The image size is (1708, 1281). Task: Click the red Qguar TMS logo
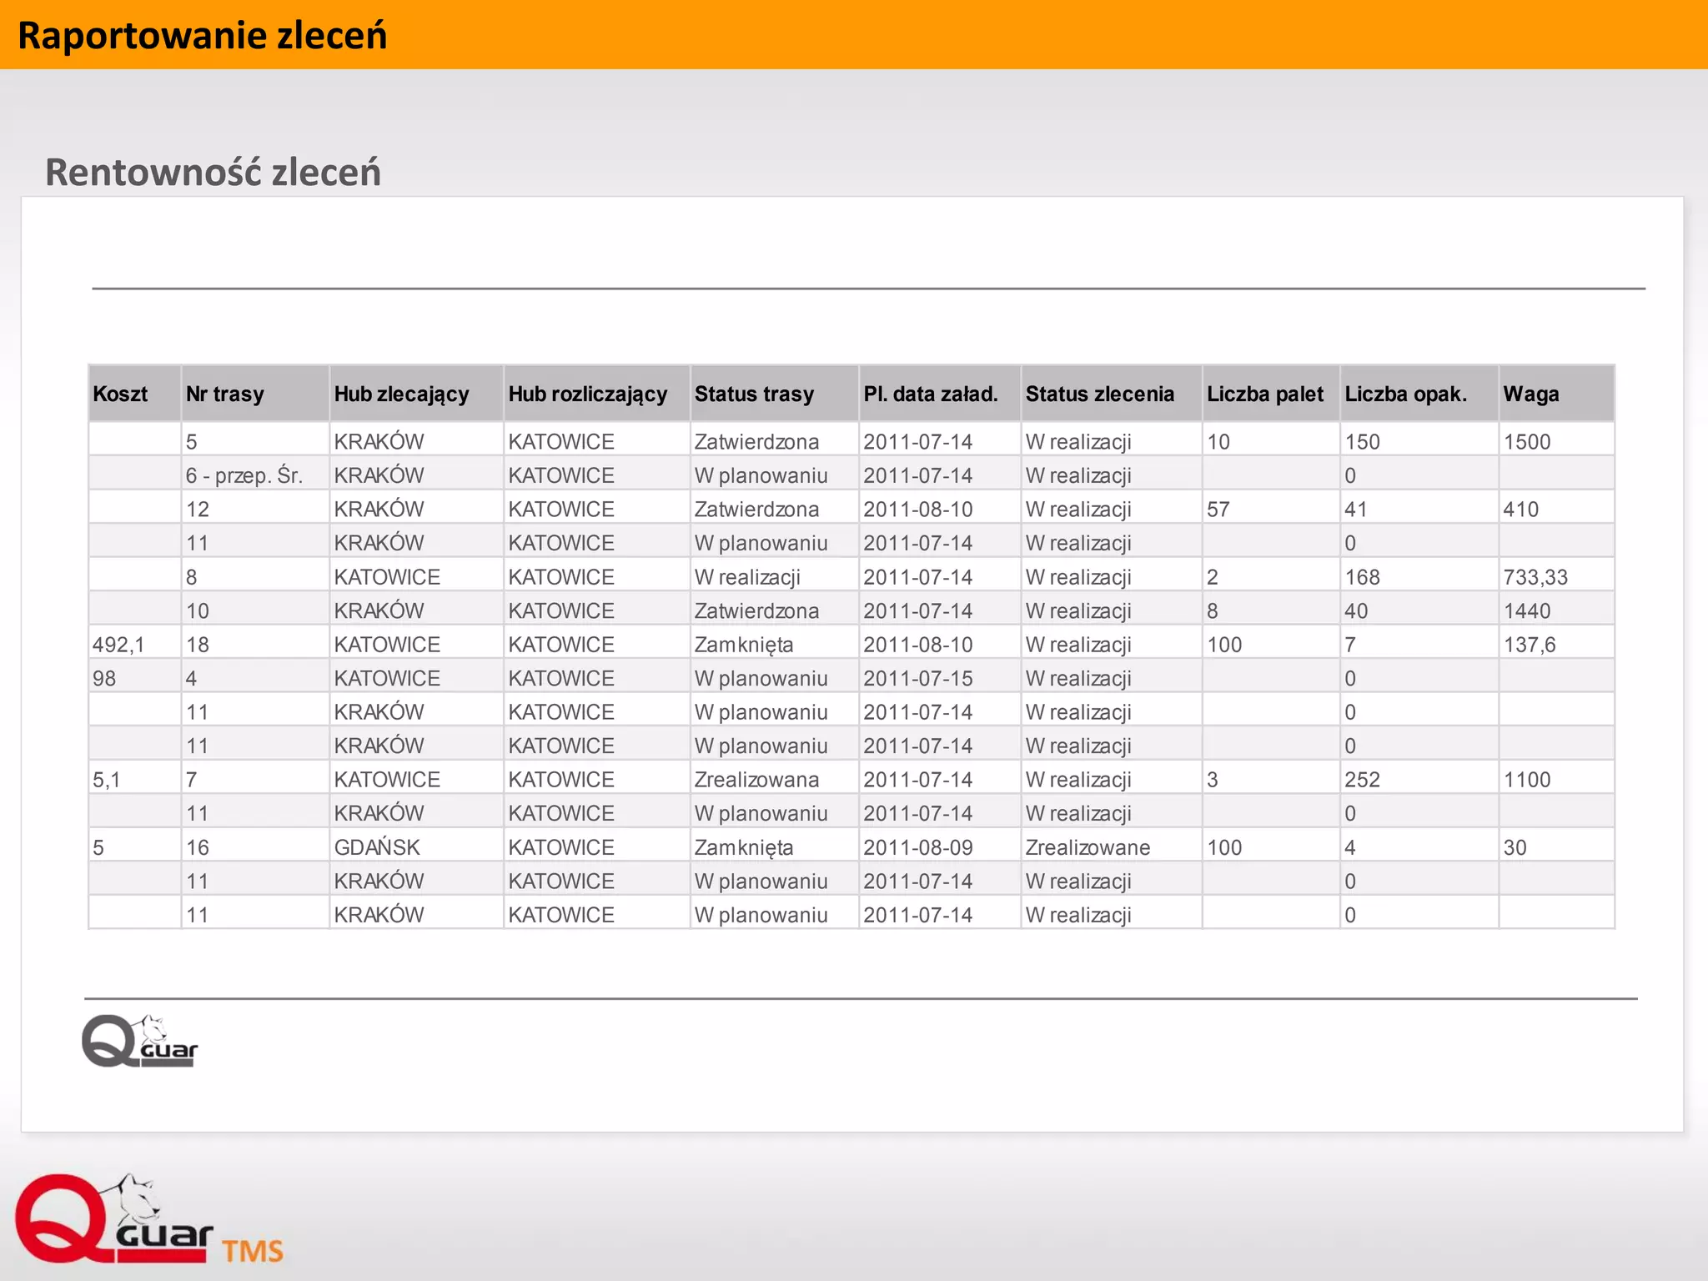click(x=148, y=1221)
